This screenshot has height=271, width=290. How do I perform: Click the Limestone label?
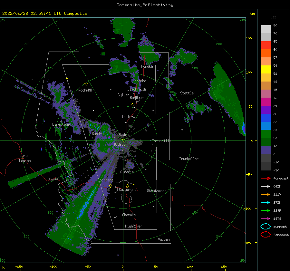61,124
